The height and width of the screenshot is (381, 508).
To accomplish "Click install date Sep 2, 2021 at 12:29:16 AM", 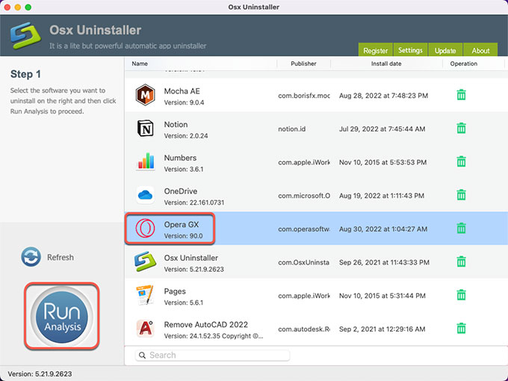I will (x=382, y=329).
